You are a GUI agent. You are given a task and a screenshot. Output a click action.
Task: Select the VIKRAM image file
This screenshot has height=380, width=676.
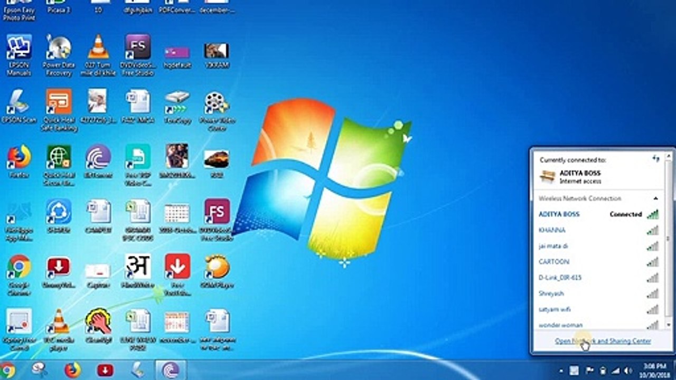(217, 55)
